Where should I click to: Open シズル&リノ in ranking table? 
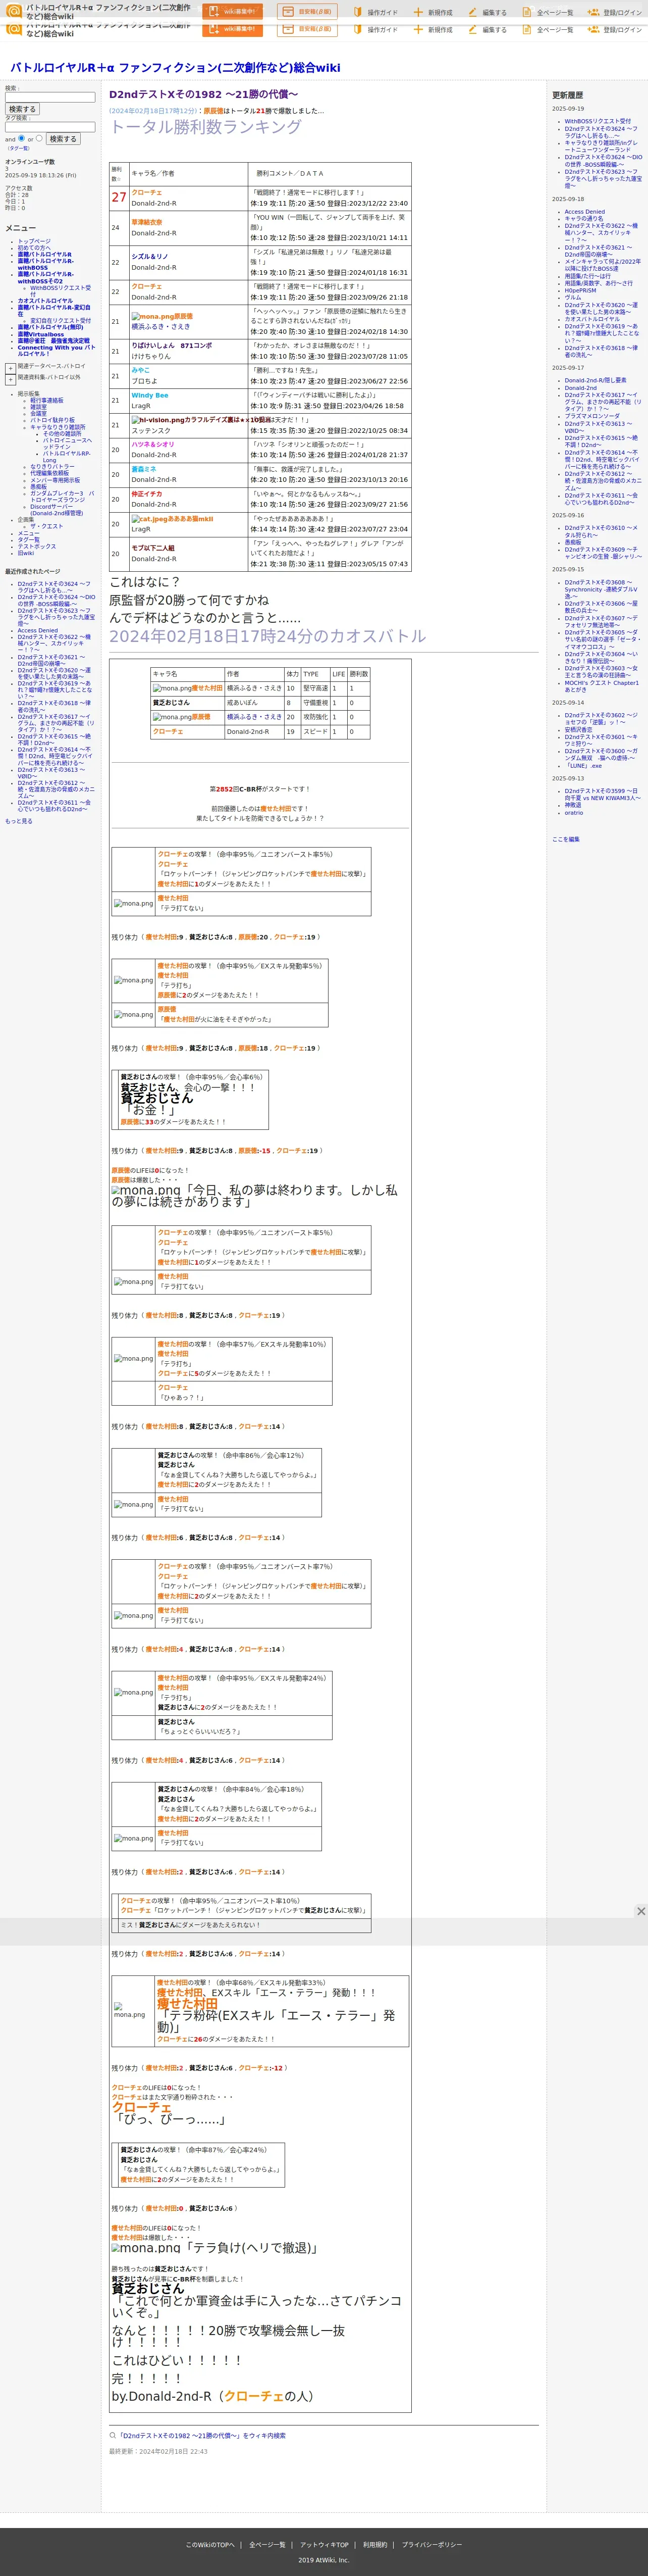tap(150, 257)
